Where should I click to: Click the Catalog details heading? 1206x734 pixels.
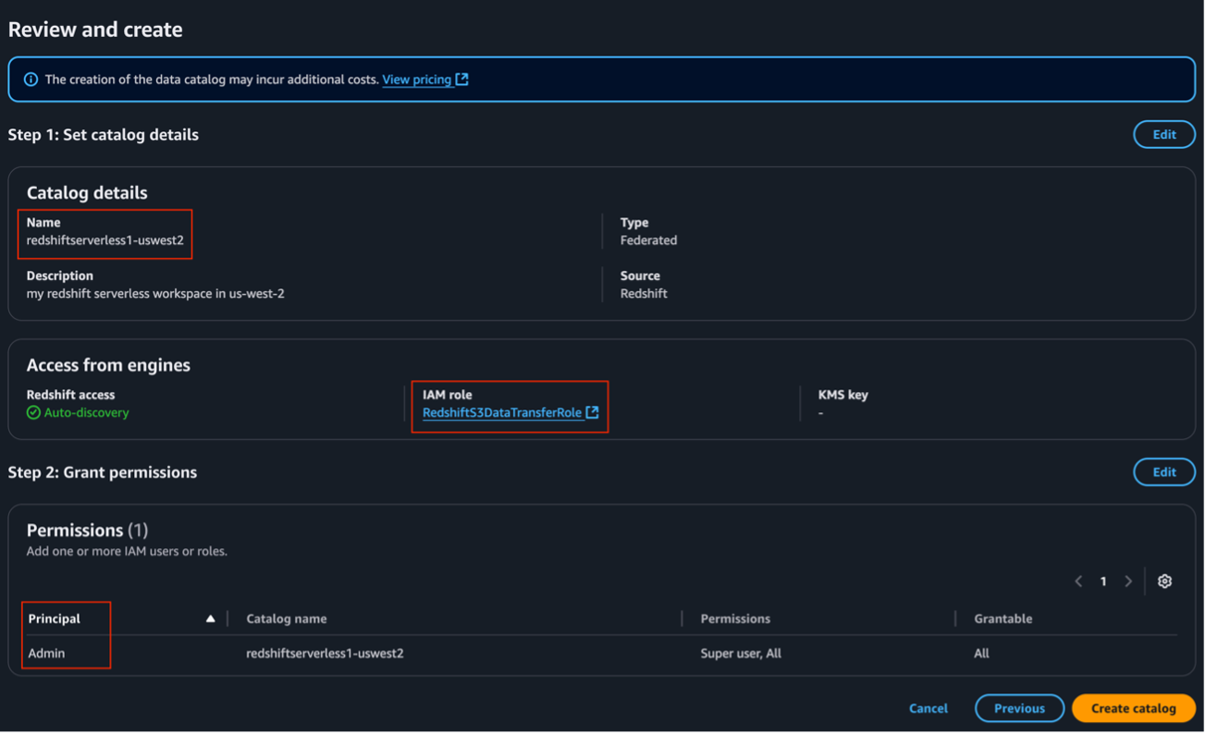coord(87,193)
